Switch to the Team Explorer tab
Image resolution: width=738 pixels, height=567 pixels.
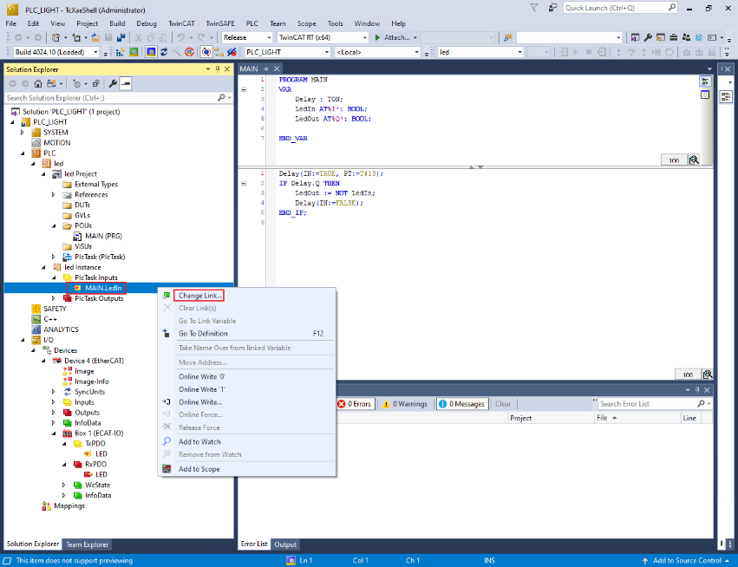point(88,544)
